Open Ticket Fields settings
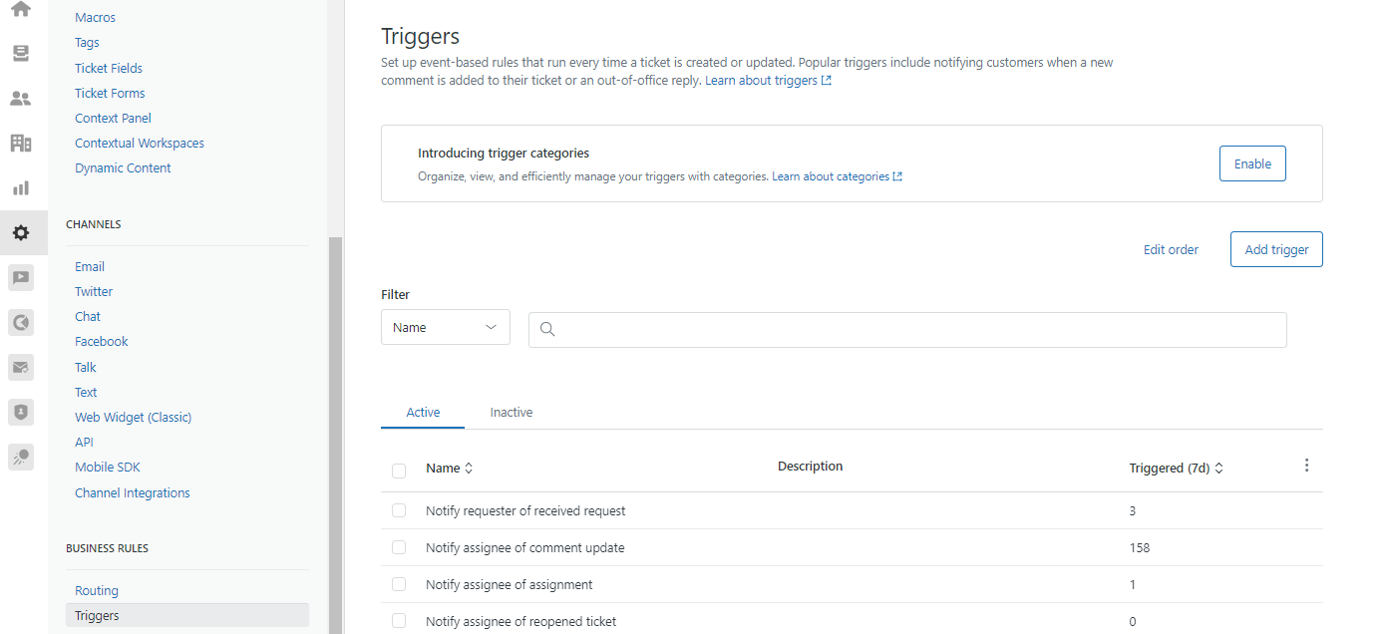 tap(109, 68)
